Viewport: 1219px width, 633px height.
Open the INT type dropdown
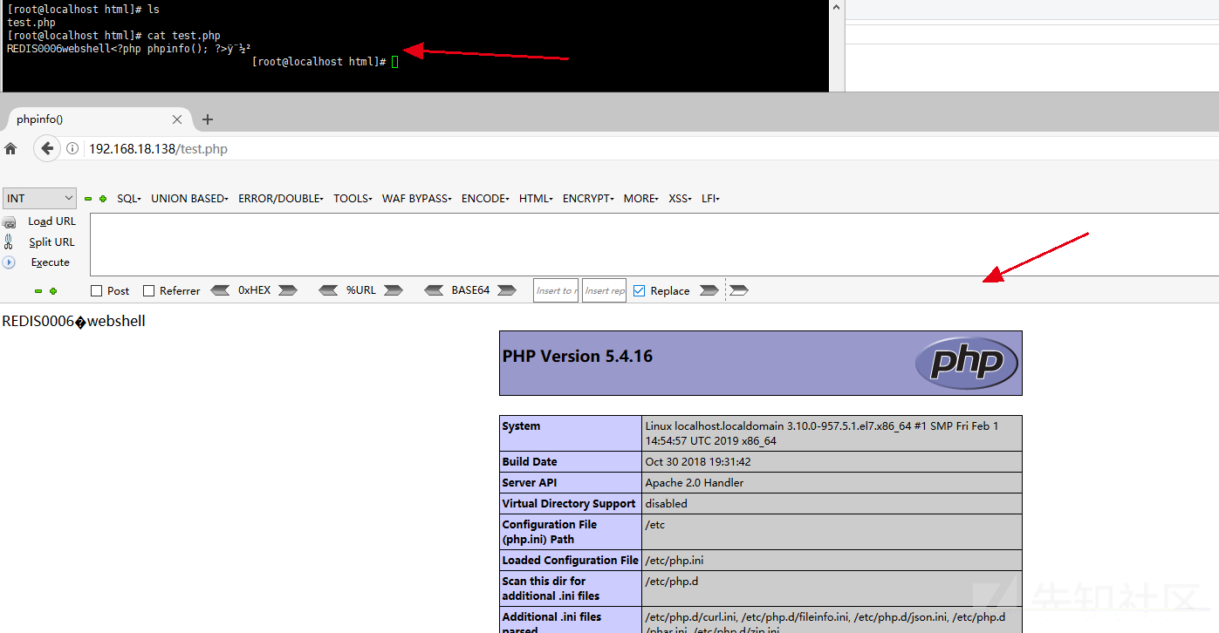[x=40, y=199]
